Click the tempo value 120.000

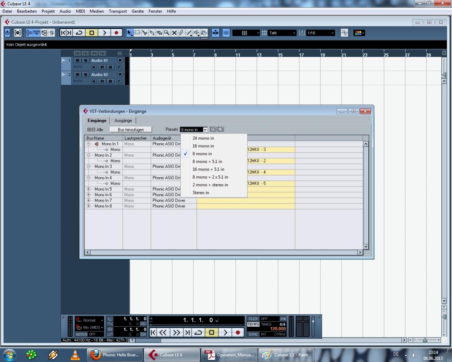point(278,329)
